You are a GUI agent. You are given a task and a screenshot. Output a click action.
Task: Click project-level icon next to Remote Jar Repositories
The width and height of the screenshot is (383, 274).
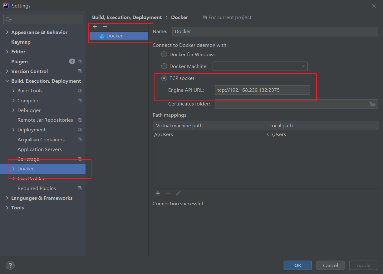pyautogui.click(x=80, y=120)
